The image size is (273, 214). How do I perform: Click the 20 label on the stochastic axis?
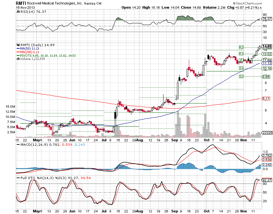coord(265,201)
